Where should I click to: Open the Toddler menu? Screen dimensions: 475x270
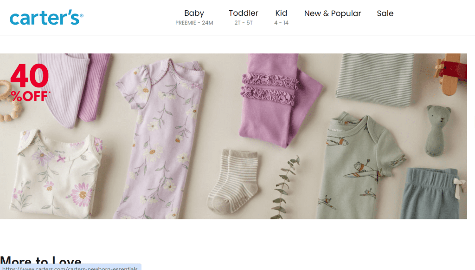[244, 13]
